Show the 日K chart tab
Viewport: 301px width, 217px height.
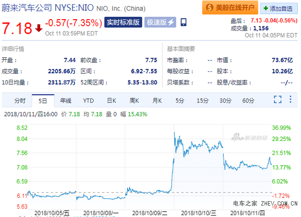point(111,101)
